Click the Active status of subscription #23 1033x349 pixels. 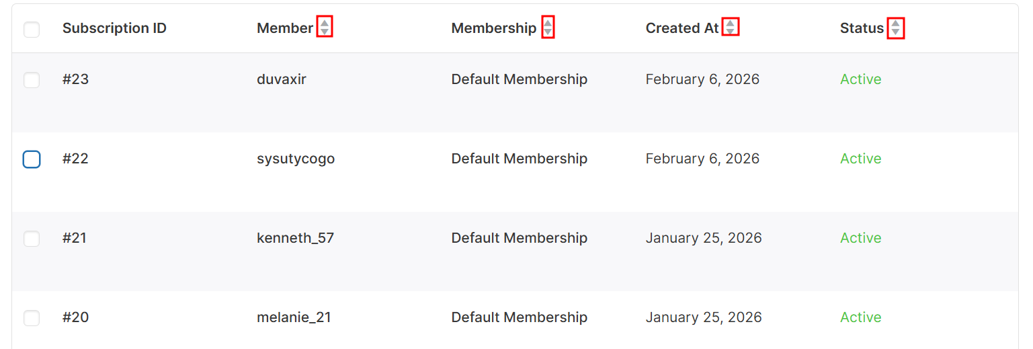[860, 79]
